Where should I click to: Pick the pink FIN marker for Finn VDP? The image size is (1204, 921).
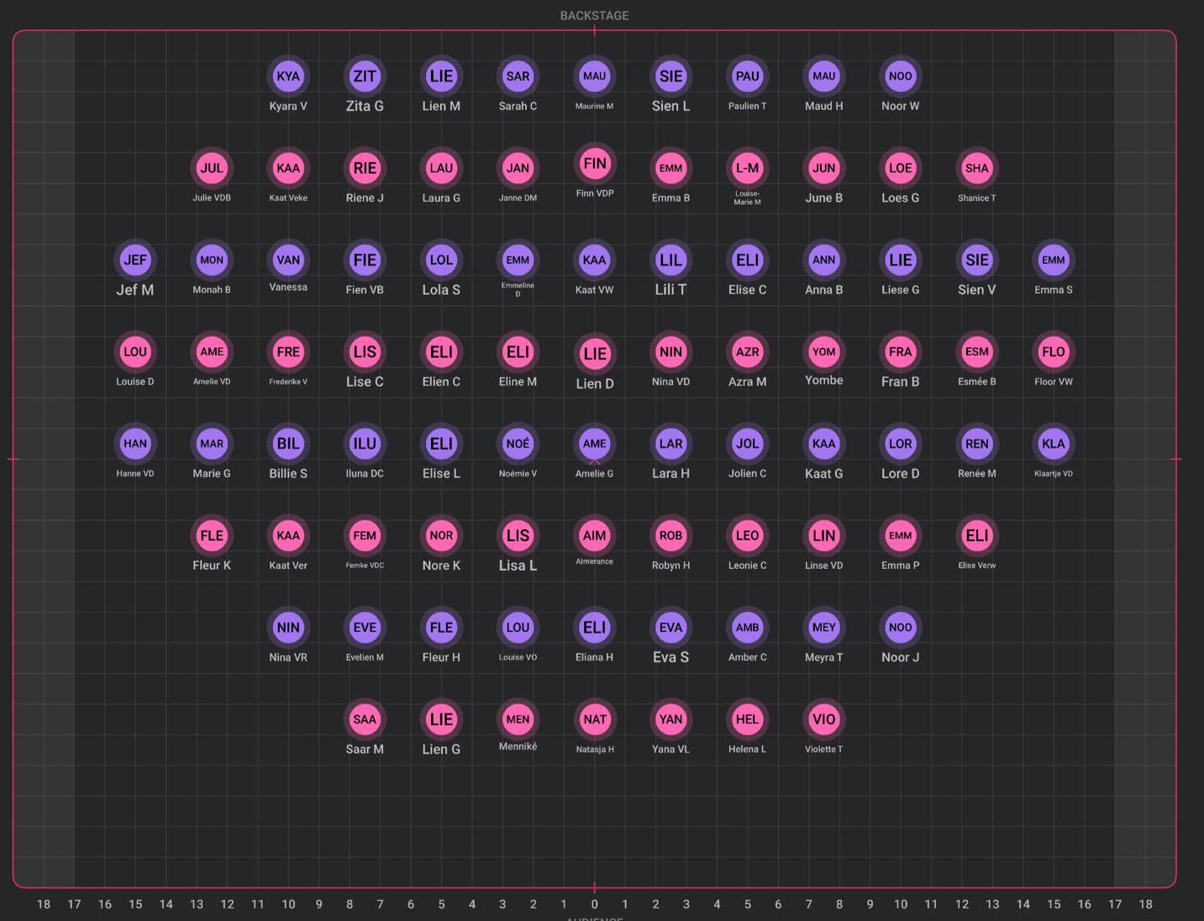coord(595,164)
